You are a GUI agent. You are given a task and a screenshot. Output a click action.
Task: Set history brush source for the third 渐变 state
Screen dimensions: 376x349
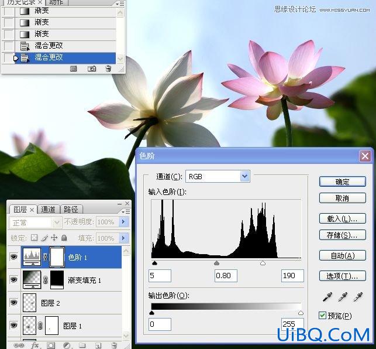9,34
